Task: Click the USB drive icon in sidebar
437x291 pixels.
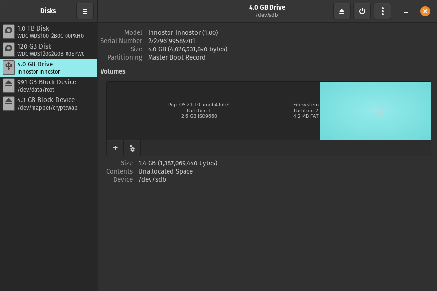Action: pos(9,67)
